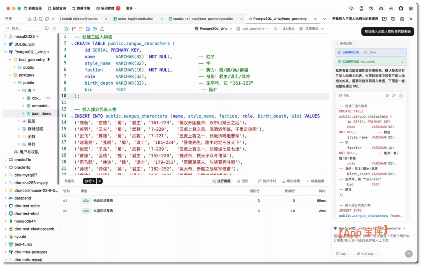421x266 pixels.
Task: Collapse the connections sidebar with the double chevron
Action: pos(53,19)
